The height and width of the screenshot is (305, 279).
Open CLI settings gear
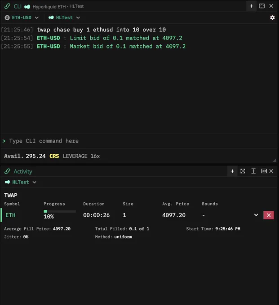click(x=272, y=17)
